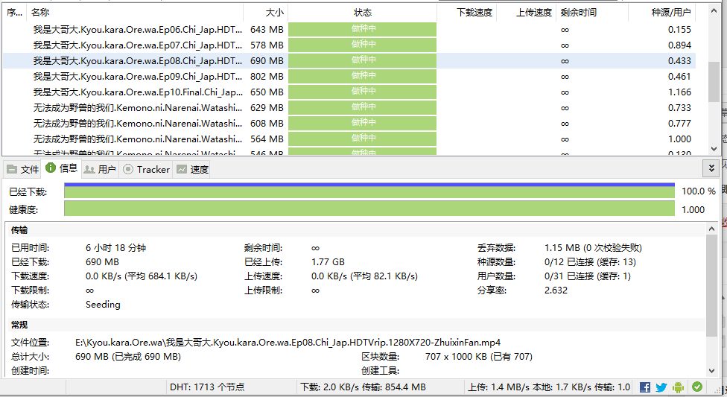Click the green checkmark network status icon

click(697, 387)
